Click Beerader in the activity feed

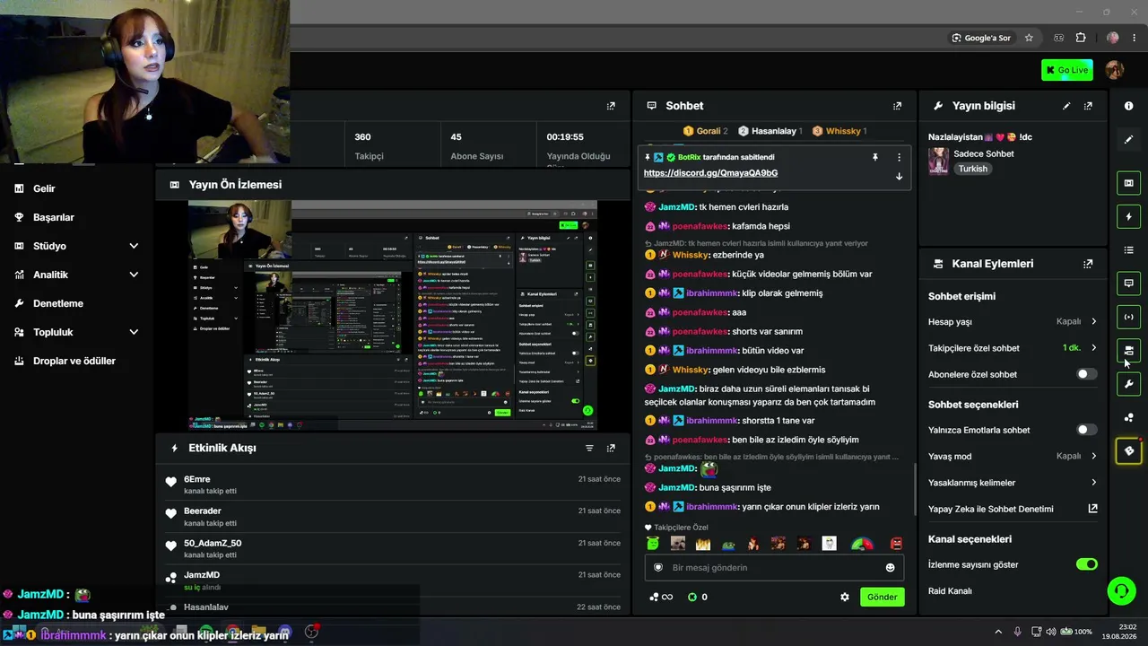(202, 511)
